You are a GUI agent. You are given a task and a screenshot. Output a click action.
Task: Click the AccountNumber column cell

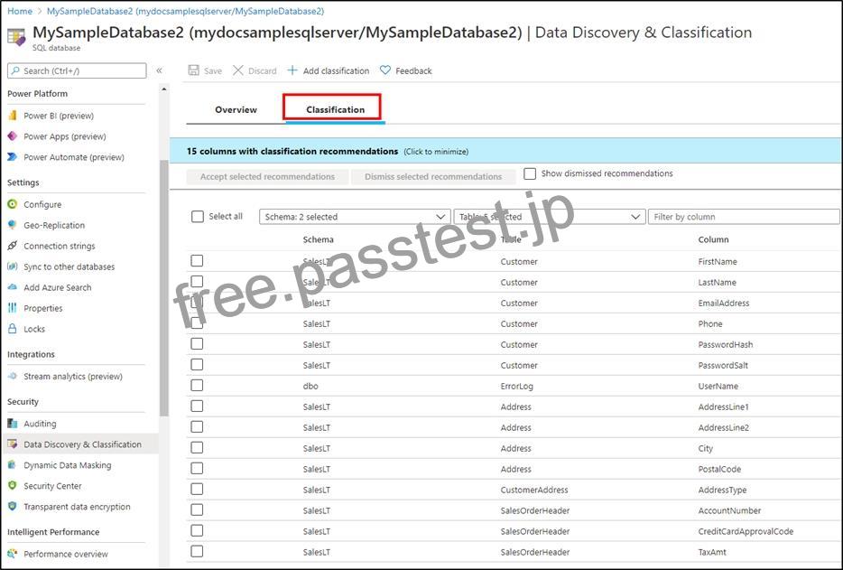pyautogui.click(x=729, y=510)
